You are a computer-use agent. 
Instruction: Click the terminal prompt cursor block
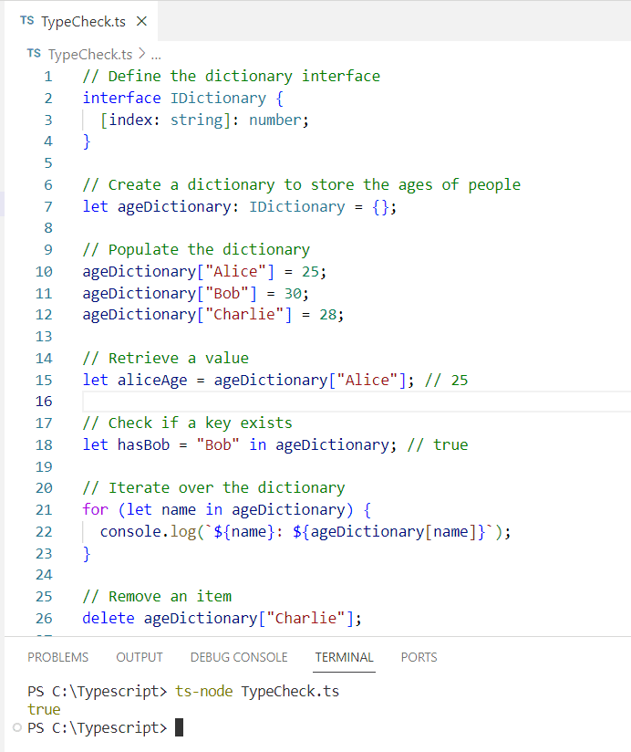pos(180,727)
